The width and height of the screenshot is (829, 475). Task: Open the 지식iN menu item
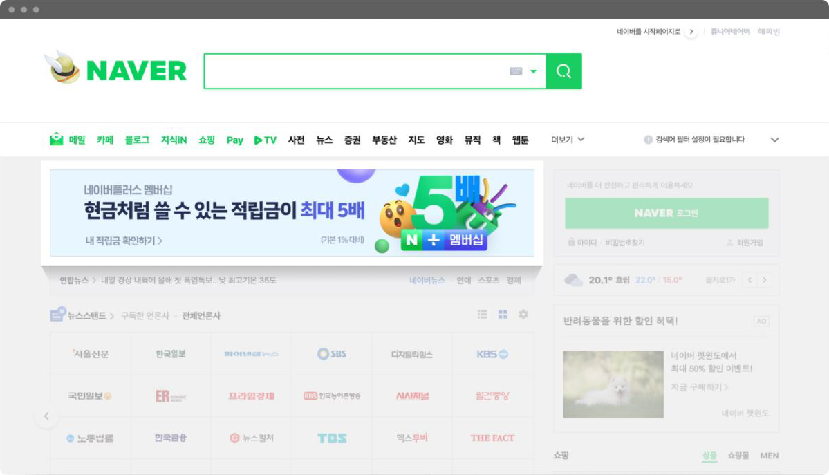pos(174,140)
